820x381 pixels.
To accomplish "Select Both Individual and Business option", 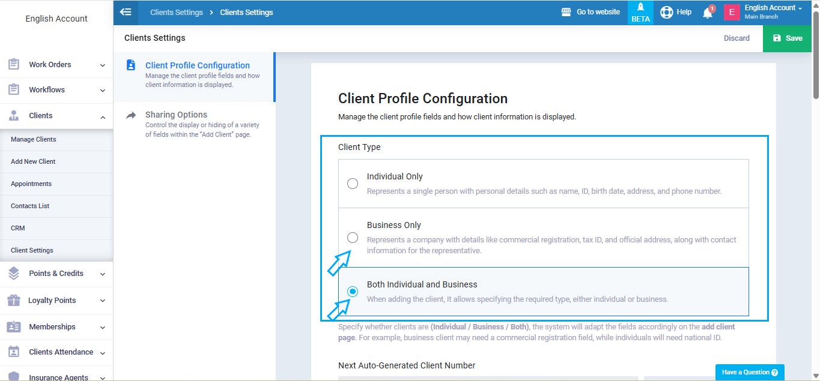I will point(353,292).
